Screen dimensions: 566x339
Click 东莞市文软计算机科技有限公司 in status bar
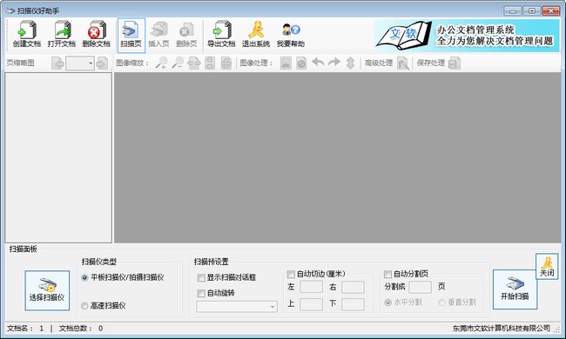pyautogui.click(x=502, y=329)
